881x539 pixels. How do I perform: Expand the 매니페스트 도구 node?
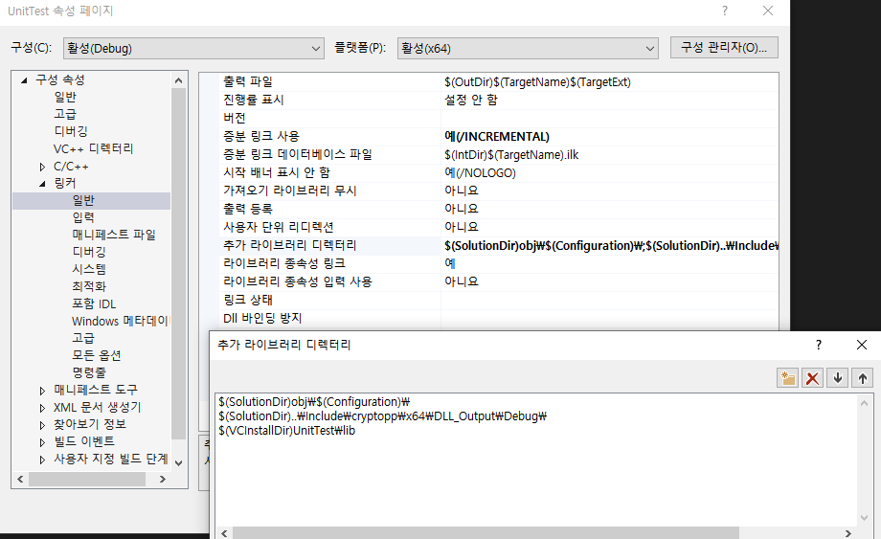42,391
